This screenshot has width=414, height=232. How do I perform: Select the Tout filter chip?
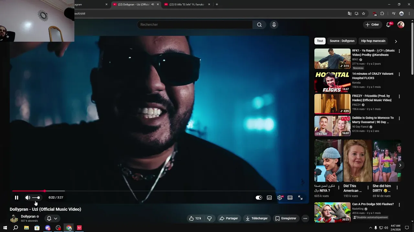[320, 41]
